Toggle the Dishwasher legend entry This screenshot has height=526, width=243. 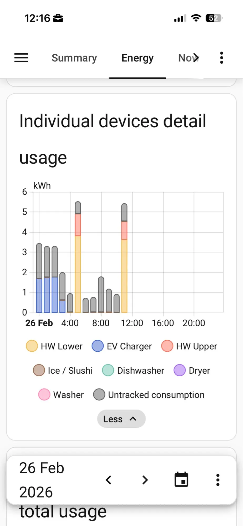[x=133, y=370]
